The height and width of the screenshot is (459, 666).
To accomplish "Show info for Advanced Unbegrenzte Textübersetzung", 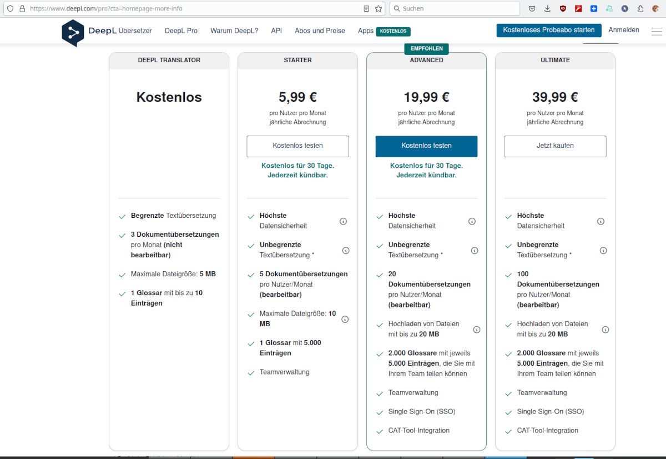I will click(475, 251).
